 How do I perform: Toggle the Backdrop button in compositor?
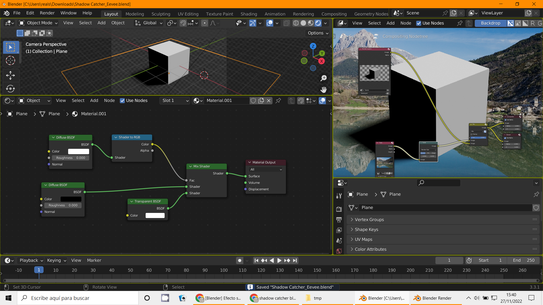click(490, 23)
